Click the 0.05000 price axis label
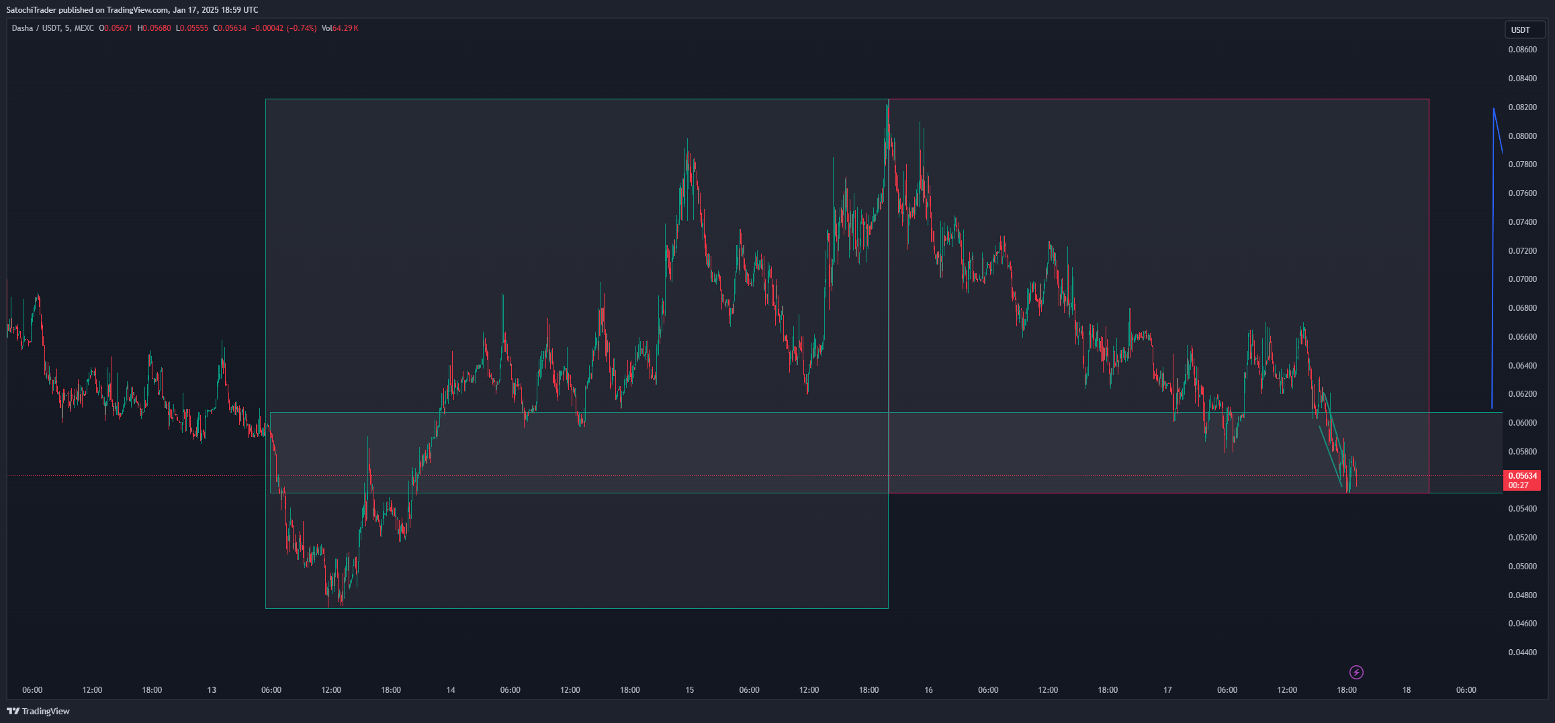This screenshot has height=723, width=1555. pos(1522,567)
